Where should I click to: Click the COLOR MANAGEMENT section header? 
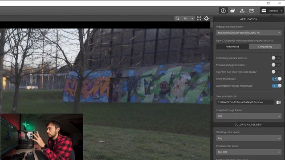coord(248,124)
